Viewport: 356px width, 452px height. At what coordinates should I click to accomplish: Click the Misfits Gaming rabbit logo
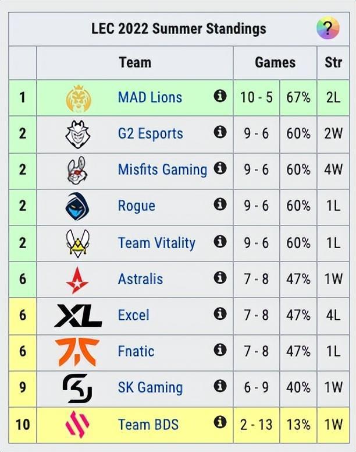(78, 170)
